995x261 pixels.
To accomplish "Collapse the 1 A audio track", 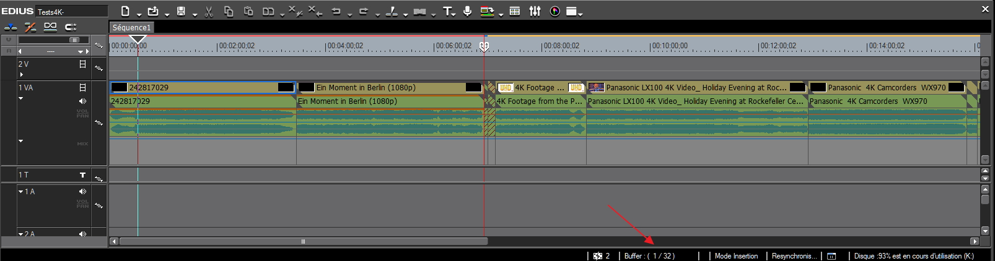I will [x=20, y=192].
